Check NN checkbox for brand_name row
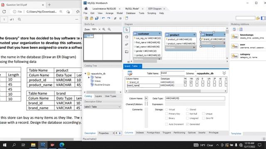266x149 pixels. 191,85
